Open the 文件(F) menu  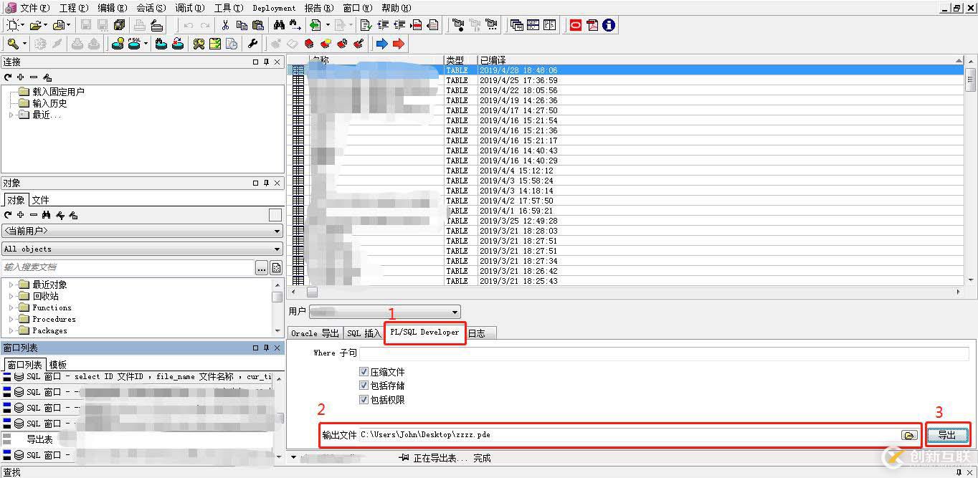34,8
